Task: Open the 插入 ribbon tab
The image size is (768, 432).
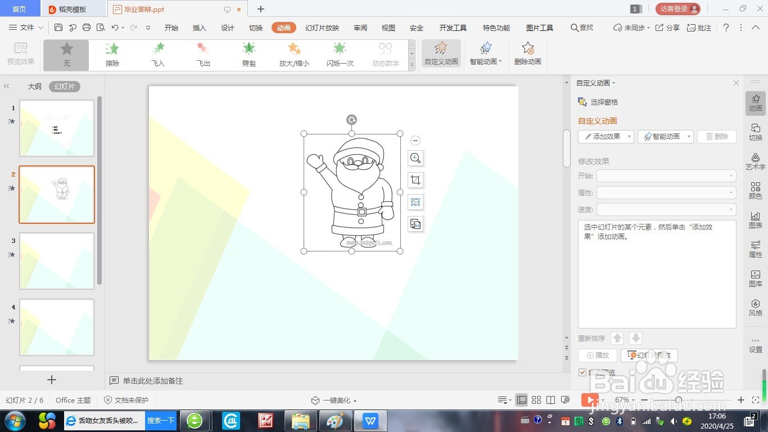Action: pyautogui.click(x=199, y=27)
